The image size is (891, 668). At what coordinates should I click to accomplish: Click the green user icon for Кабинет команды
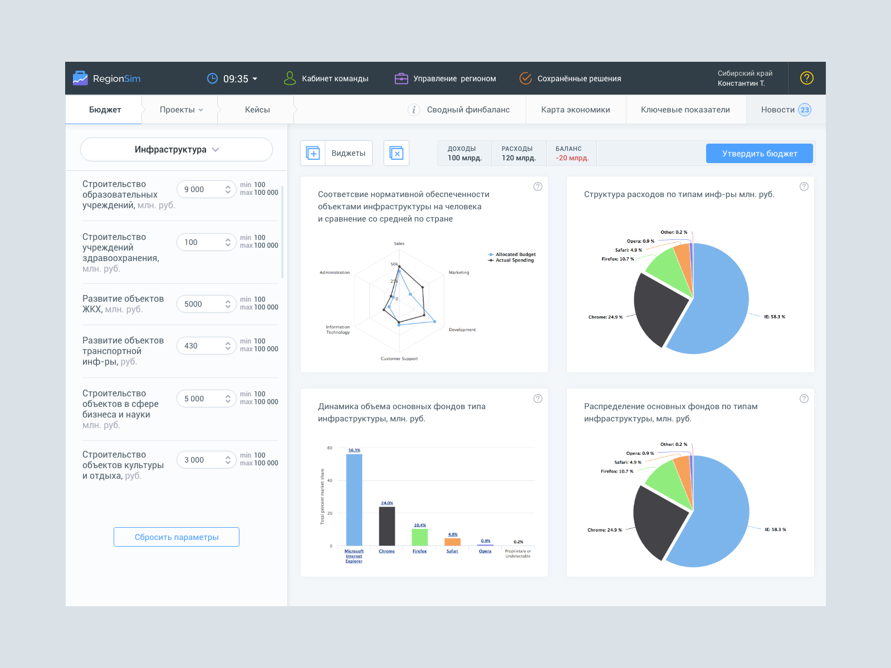point(290,78)
